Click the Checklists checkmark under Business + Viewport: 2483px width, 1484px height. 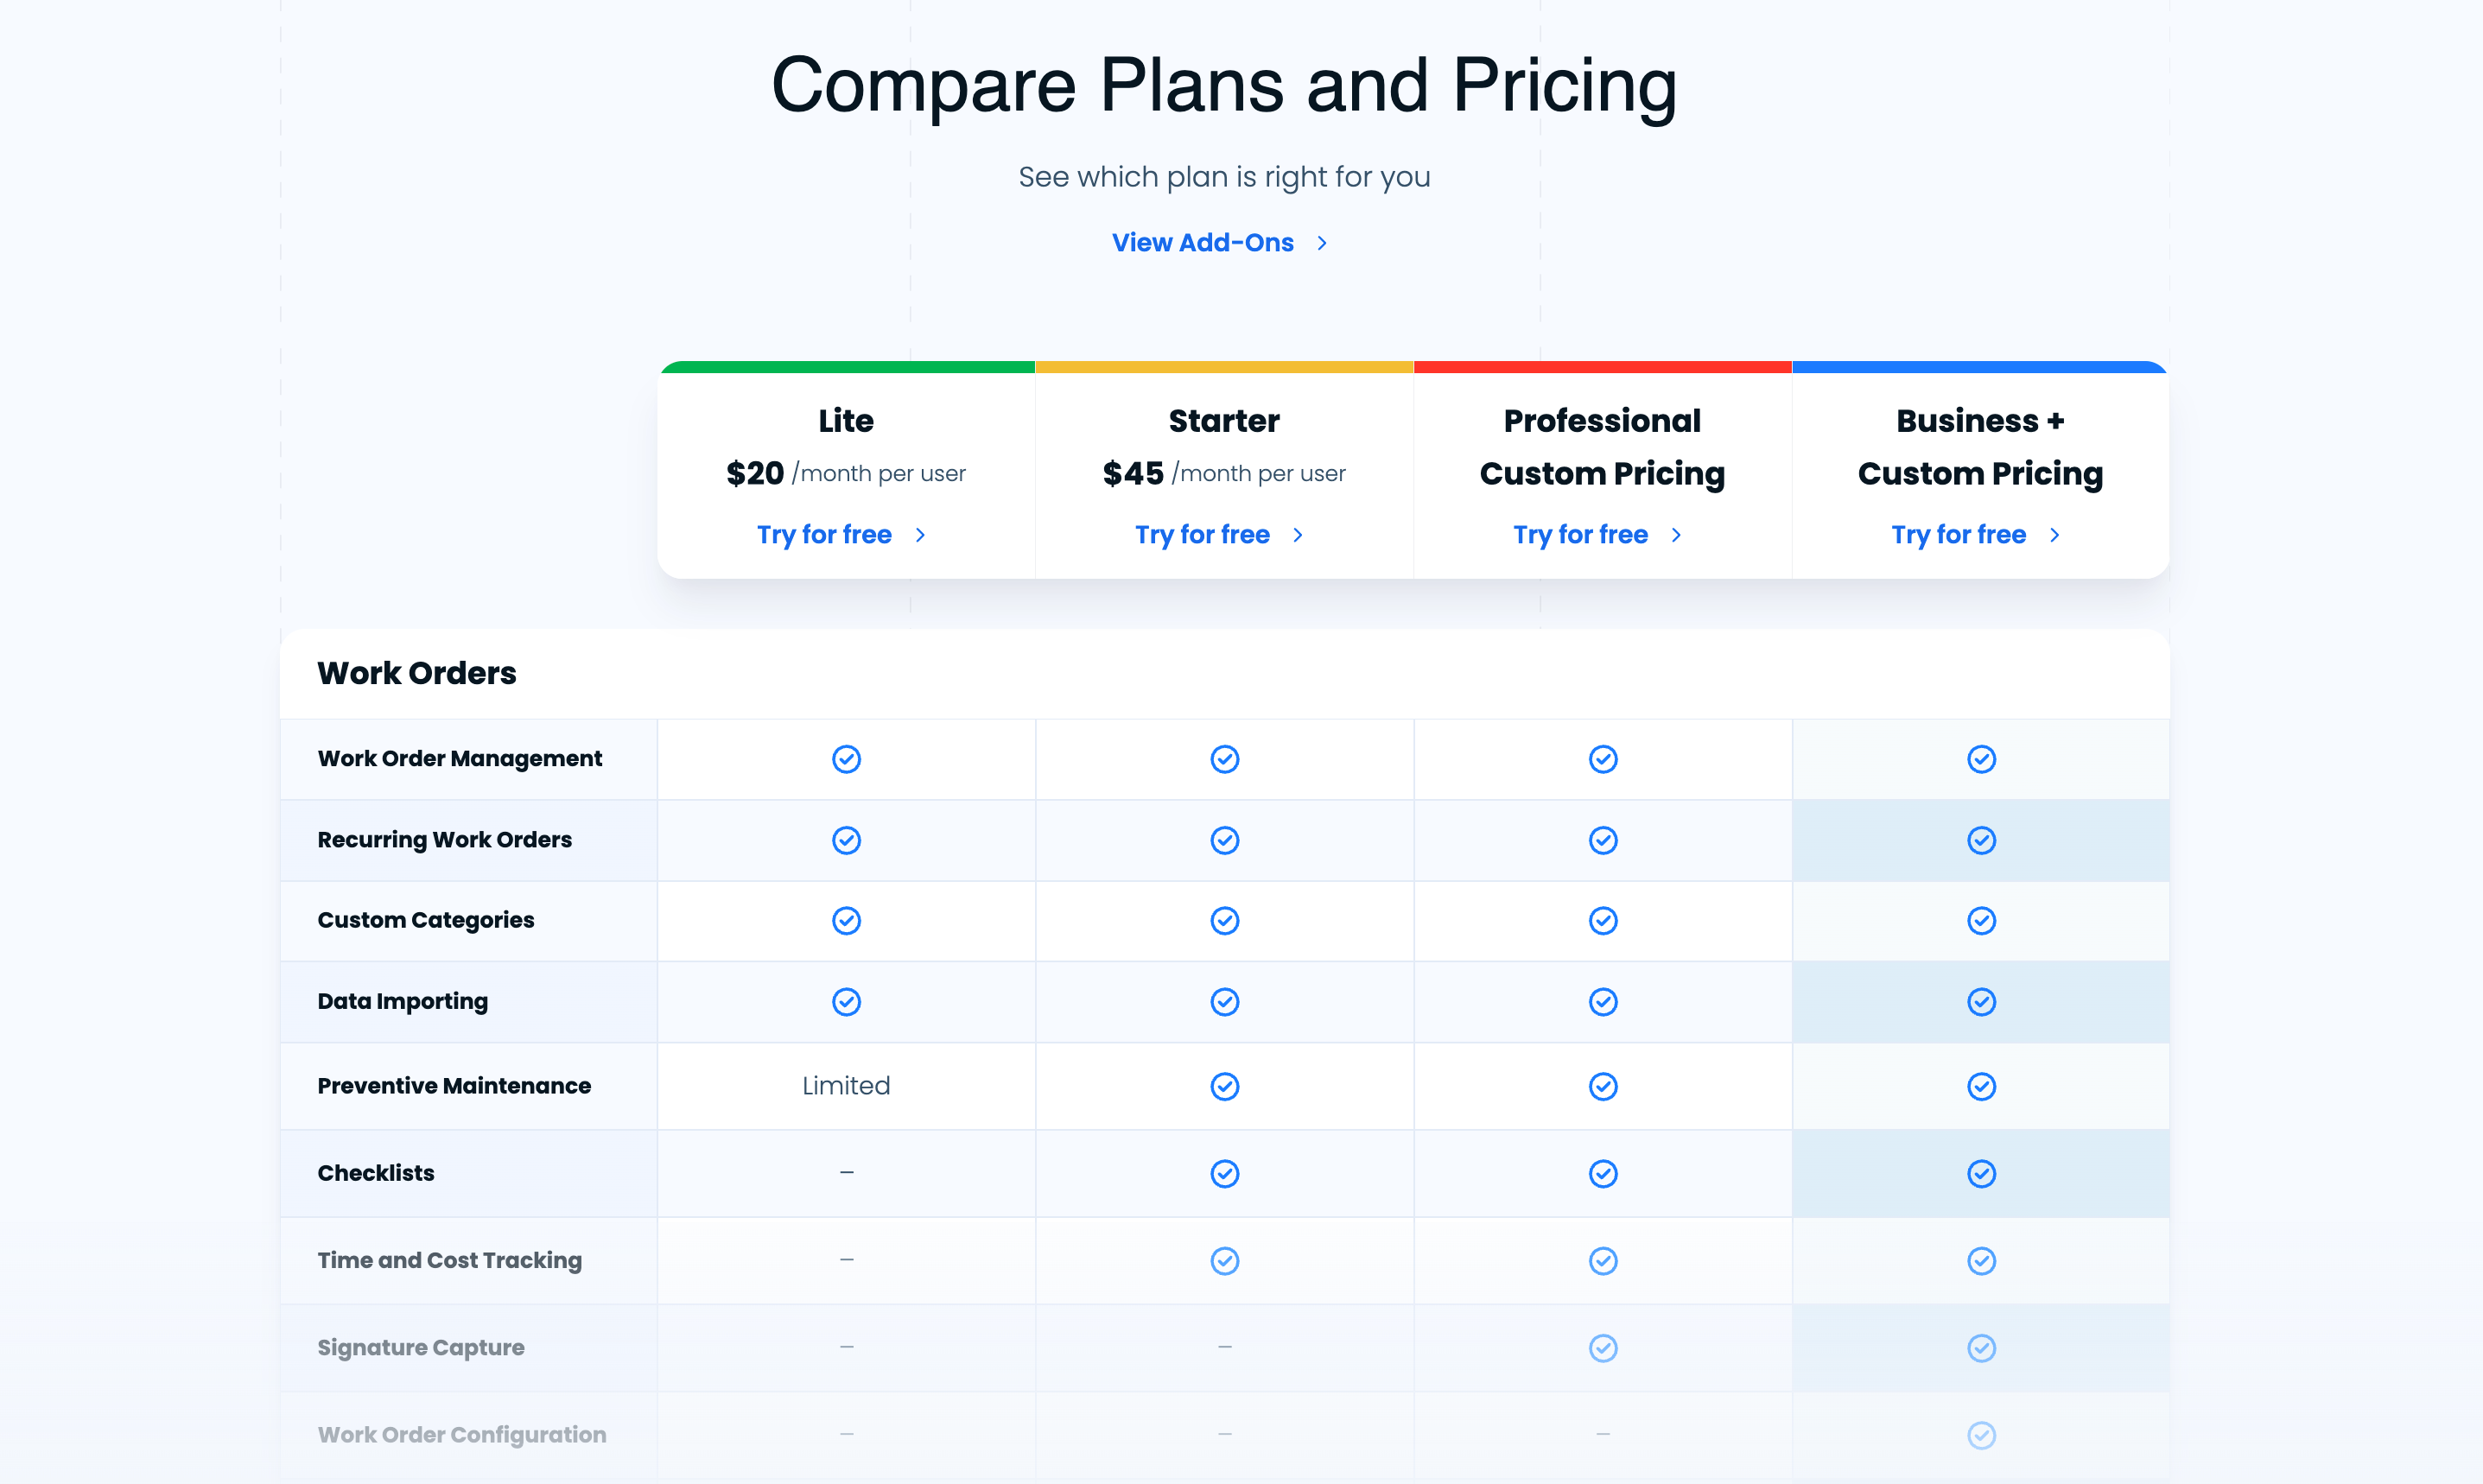coord(1981,1173)
